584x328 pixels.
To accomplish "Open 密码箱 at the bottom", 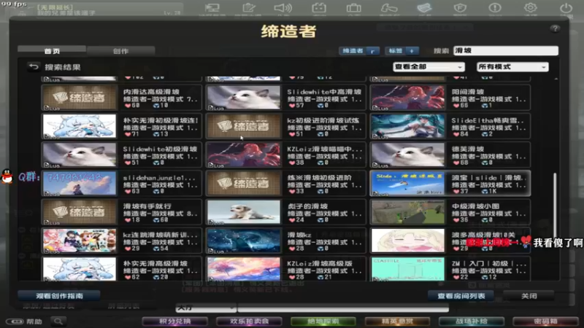I will pos(545,321).
